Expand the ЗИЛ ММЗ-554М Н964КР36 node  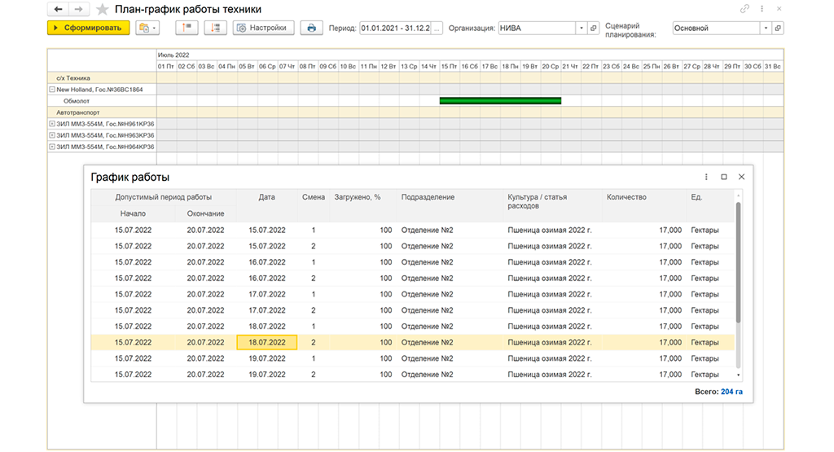point(52,147)
